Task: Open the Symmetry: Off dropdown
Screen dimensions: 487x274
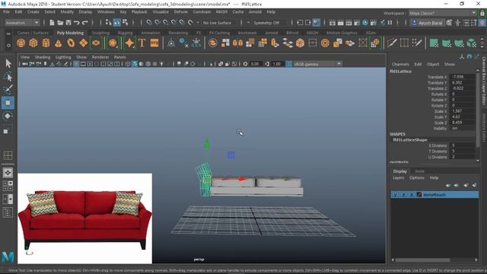Action: [266, 23]
